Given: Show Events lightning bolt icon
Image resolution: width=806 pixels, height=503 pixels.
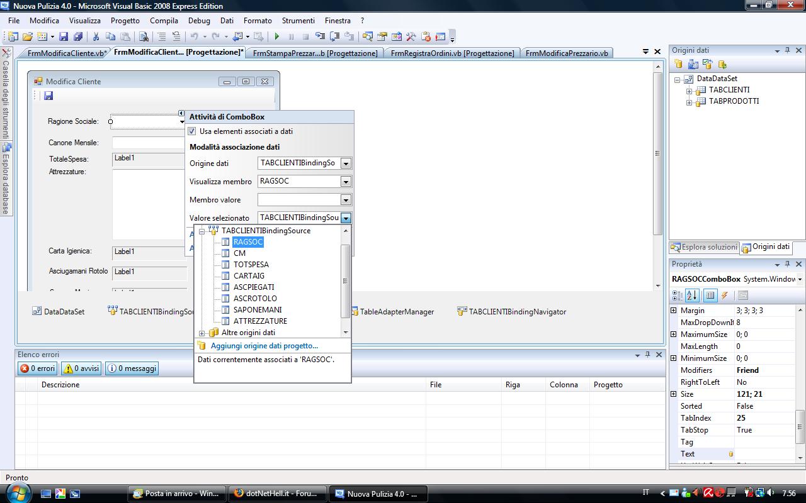Looking at the screenshot, I should pyautogui.click(x=725, y=296).
